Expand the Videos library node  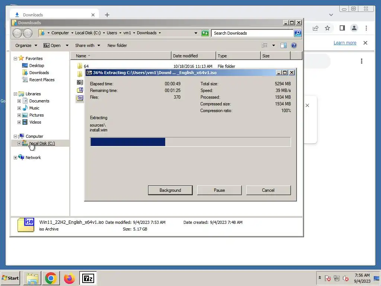[19, 122]
